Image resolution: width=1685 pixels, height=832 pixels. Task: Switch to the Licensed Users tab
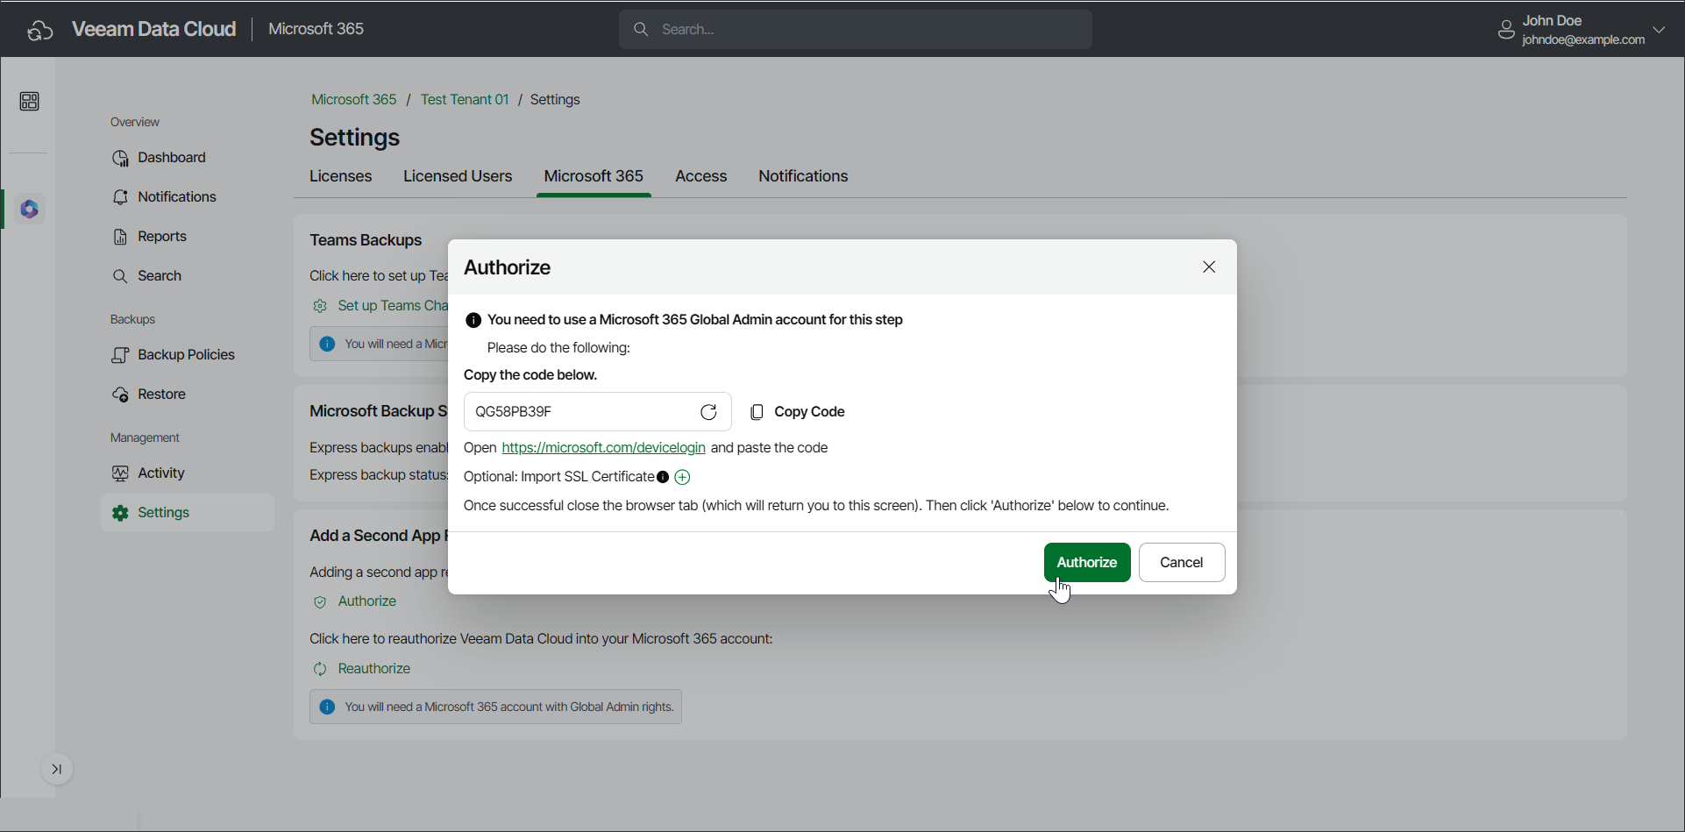pyautogui.click(x=458, y=176)
